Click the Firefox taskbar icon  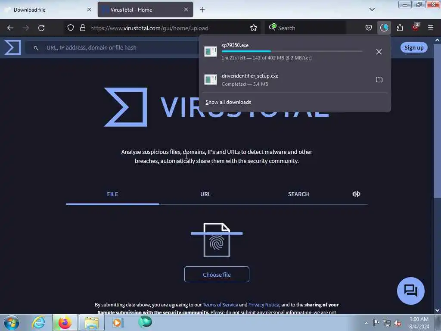pos(65,322)
